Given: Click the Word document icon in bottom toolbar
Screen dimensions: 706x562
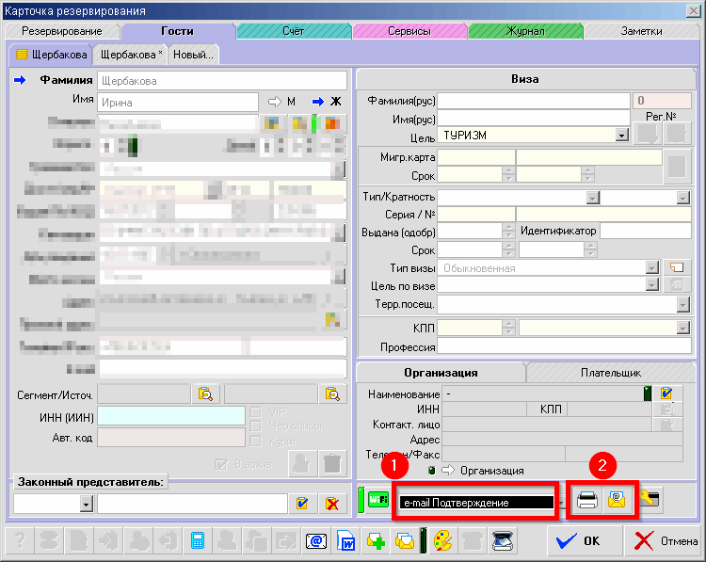Looking at the screenshot, I should coord(346,541).
